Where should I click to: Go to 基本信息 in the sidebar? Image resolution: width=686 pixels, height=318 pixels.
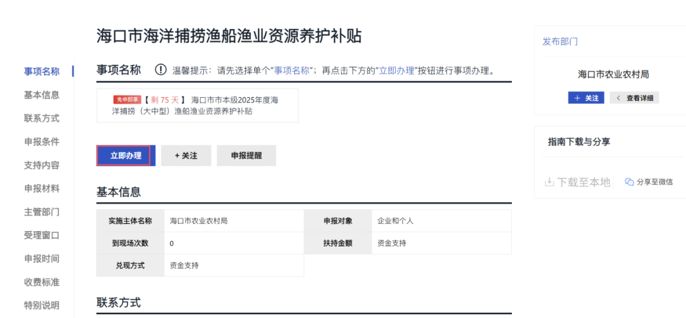[41, 95]
